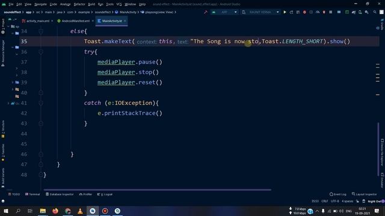Open UTF-8 encoding selector in status bar

pos(334,201)
